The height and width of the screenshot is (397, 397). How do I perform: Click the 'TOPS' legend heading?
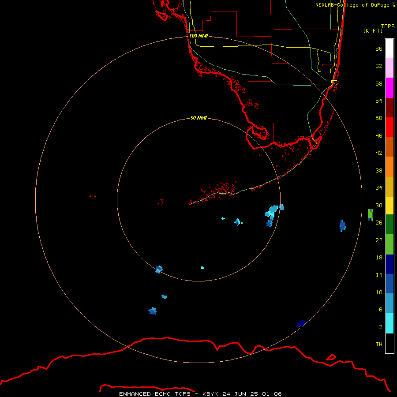(x=388, y=26)
